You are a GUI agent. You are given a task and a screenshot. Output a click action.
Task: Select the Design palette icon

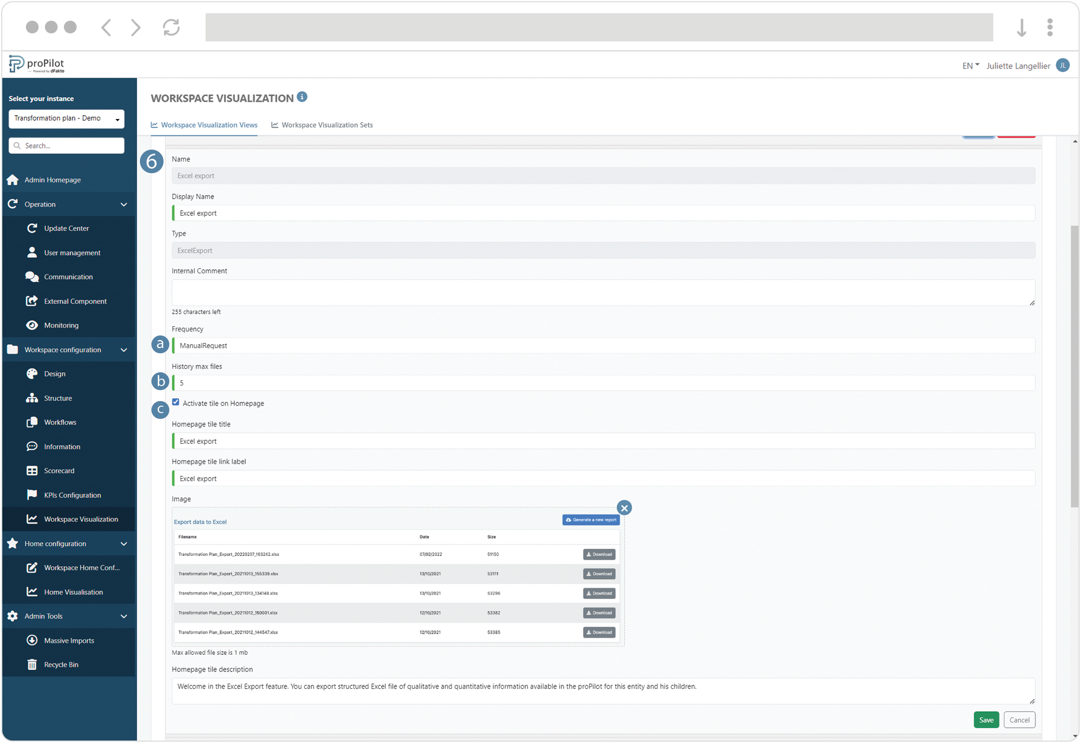pyautogui.click(x=32, y=373)
